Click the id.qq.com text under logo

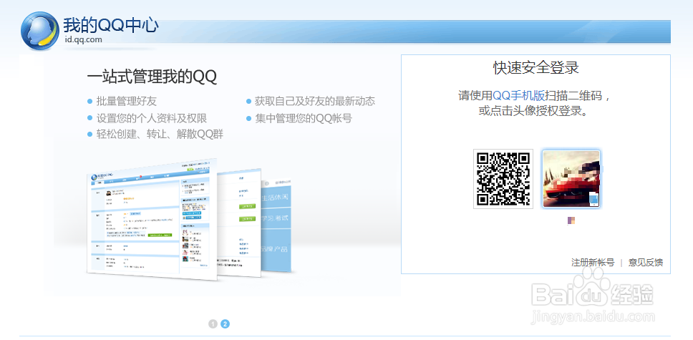pos(82,39)
